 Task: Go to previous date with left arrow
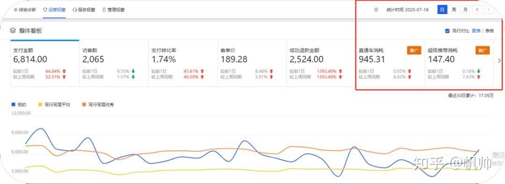click(477, 10)
